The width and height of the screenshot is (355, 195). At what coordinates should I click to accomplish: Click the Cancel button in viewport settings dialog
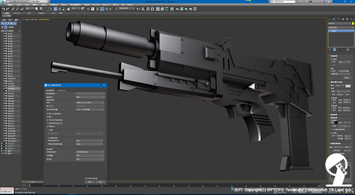coord(100,182)
